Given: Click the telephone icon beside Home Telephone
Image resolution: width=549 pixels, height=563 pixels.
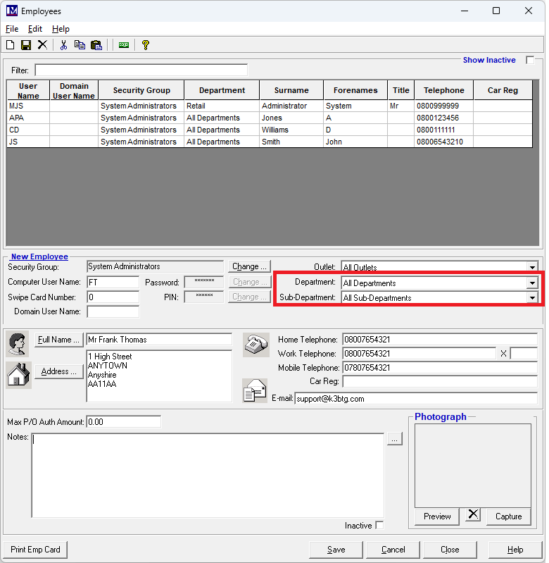Looking at the screenshot, I should (255, 345).
